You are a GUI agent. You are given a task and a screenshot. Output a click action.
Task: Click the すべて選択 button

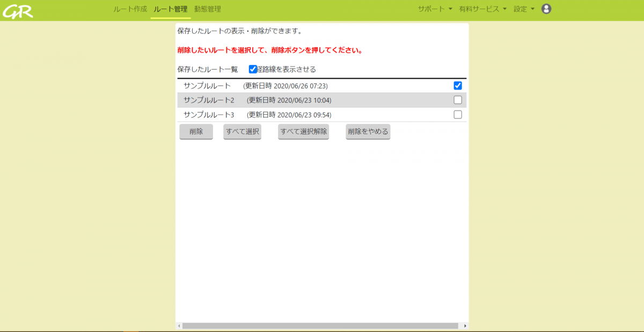point(242,131)
